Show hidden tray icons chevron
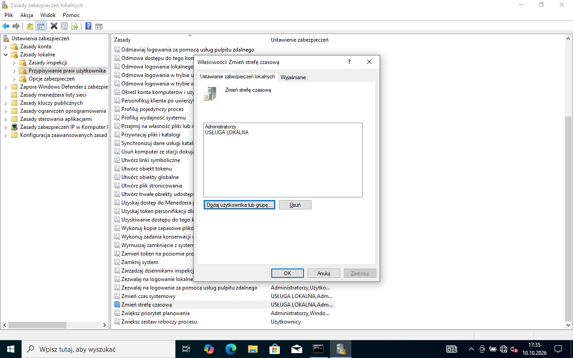Image resolution: width=573 pixels, height=358 pixels. [x=471, y=349]
